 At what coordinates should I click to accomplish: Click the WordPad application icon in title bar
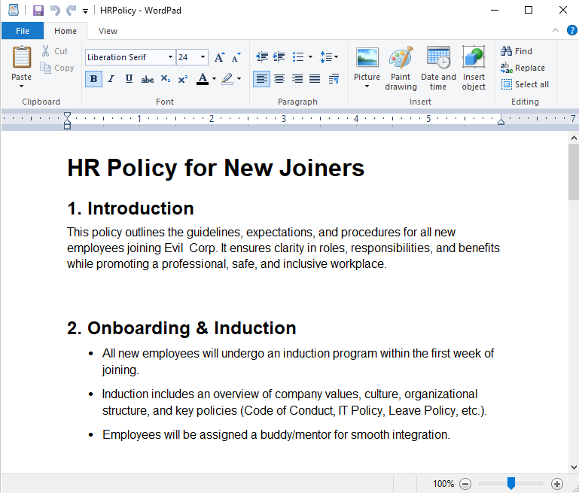(14, 10)
